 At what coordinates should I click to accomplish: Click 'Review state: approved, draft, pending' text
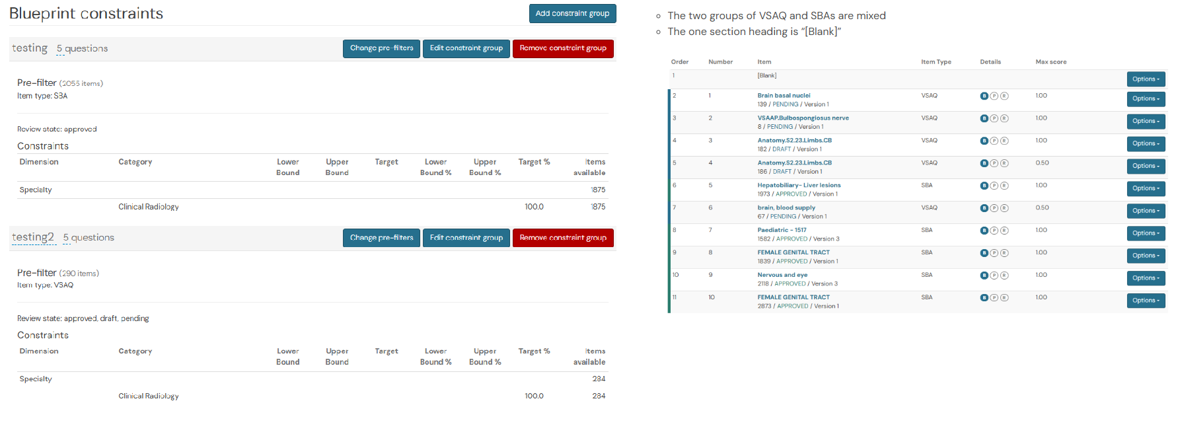83,318
